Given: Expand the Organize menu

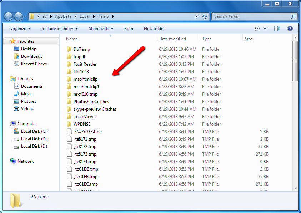Looking at the screenshot, I should (20, 29).
